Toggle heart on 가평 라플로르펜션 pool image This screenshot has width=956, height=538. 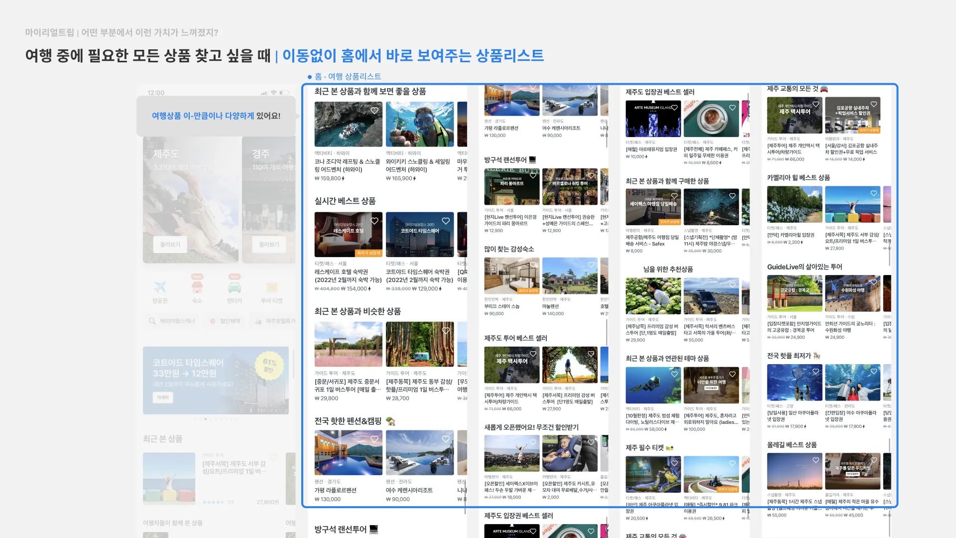point(374,439)
